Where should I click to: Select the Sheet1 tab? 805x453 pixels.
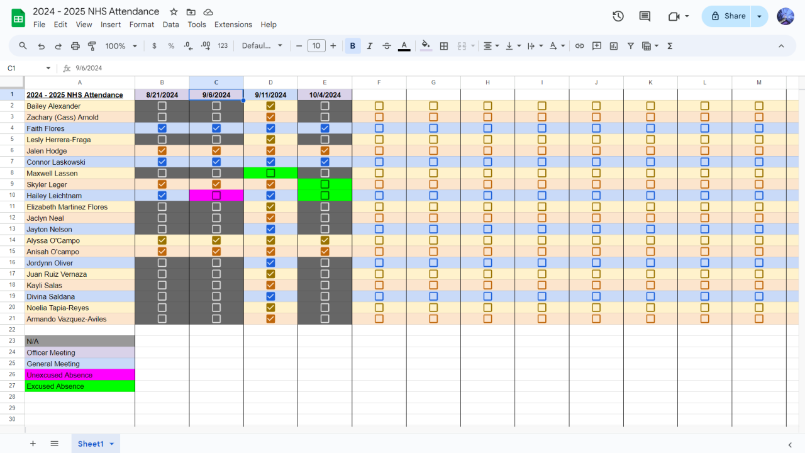point(91,444)
